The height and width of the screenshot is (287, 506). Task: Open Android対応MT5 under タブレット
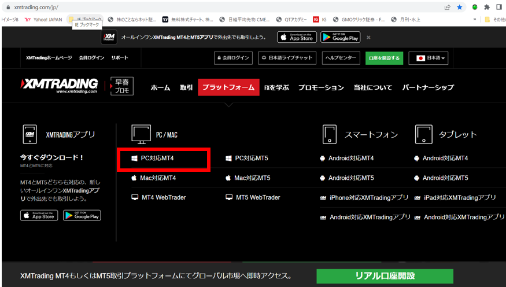(x=441, y=178)
